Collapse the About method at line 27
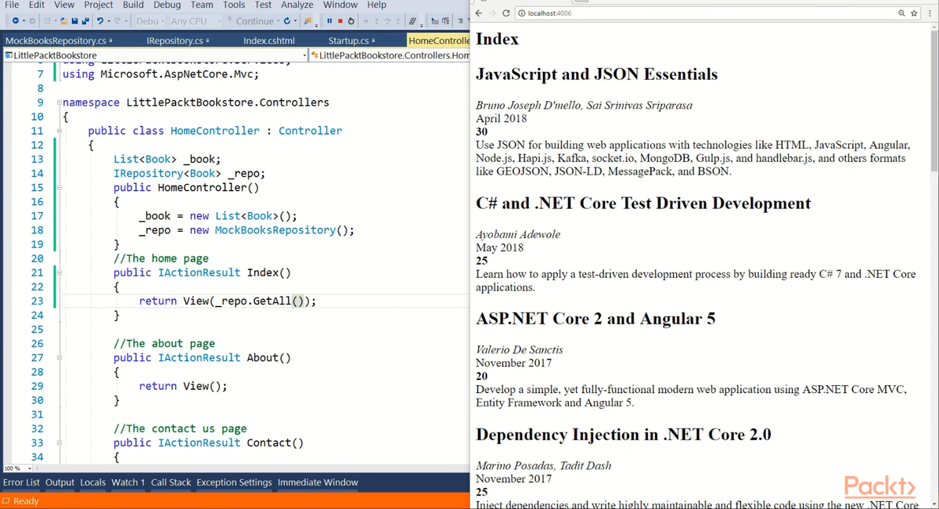Image resolution: width=939 pixels, height=509 pixels. click(x=59, y=358)
